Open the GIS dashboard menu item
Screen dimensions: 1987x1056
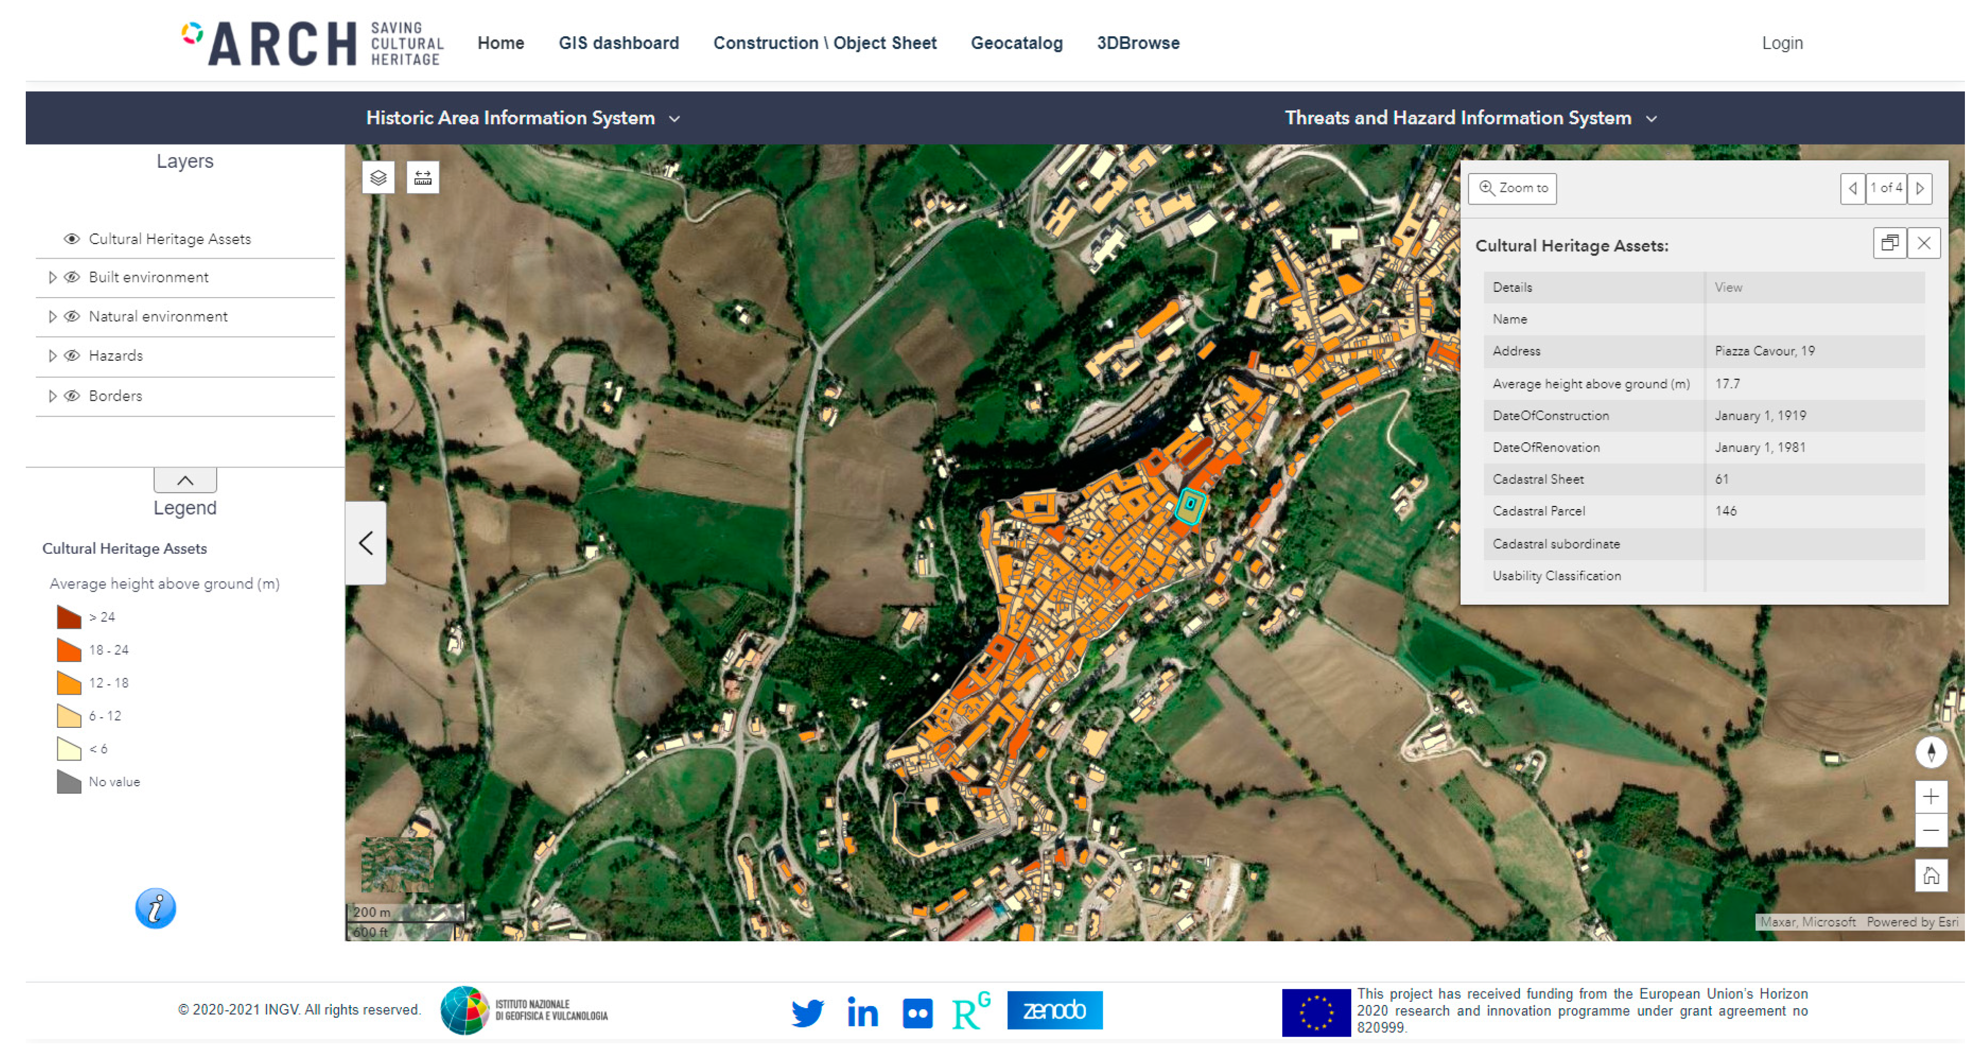(x=619, y=43)
